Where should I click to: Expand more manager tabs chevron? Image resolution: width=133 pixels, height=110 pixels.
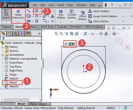(x=40, y=34)
